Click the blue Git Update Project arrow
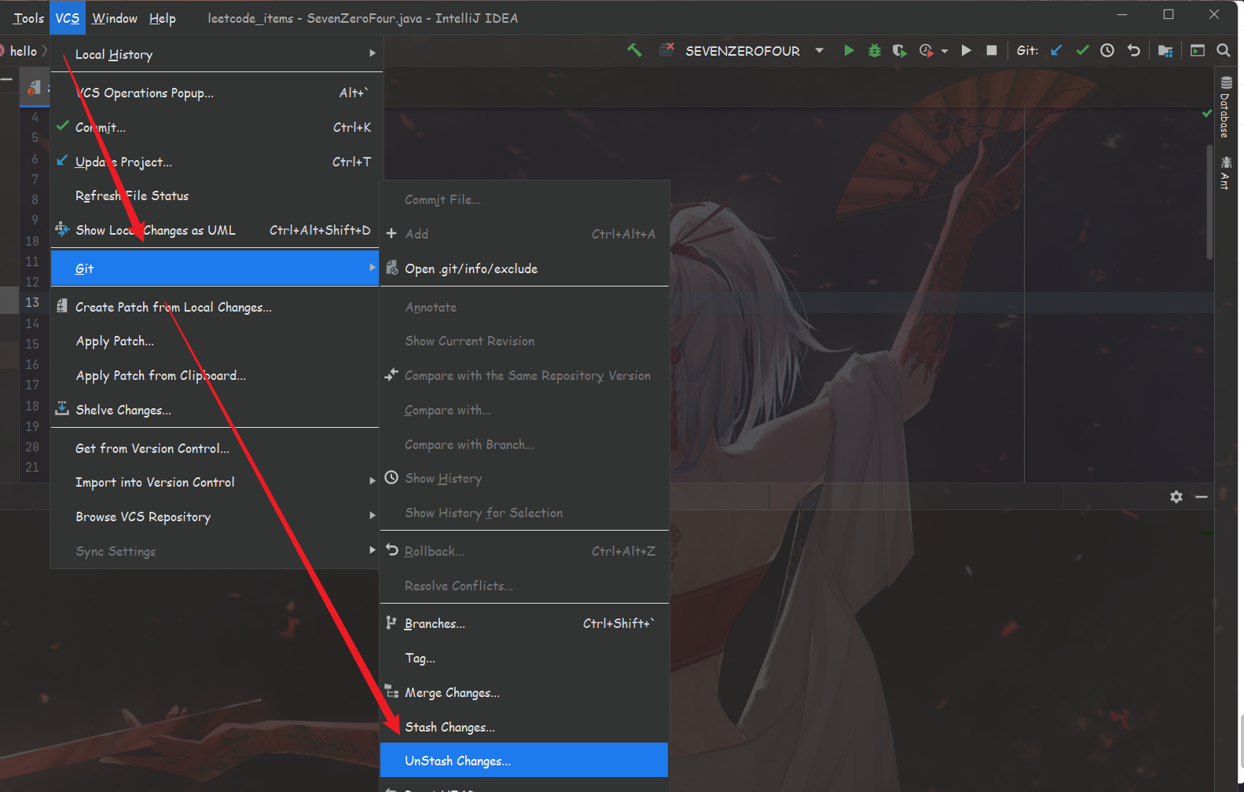 (1056, 50)
